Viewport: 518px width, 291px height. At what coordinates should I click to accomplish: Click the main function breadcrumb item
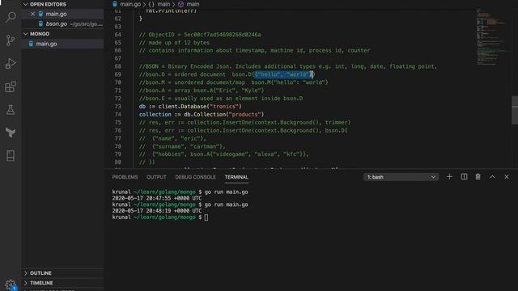coord(189,4)
